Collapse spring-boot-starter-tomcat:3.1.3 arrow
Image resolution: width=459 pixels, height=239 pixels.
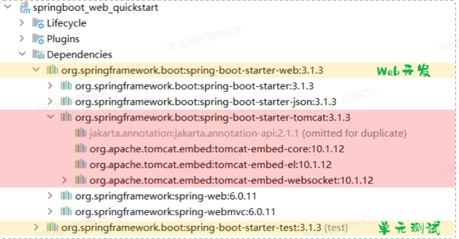pos(51,117)
